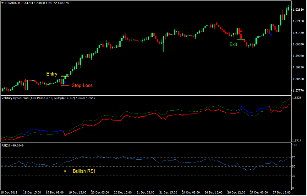Expand the EURAUD,H1 chart title dropdown
Image resolution: width=307 pixels, height=196 pixels.
[3, 2]
